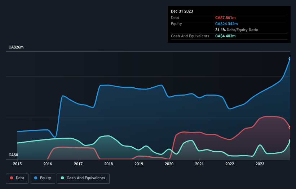The image size is (296, 189).
Task: Click the CA$24.342m equity value
Action: click(226, 24)
